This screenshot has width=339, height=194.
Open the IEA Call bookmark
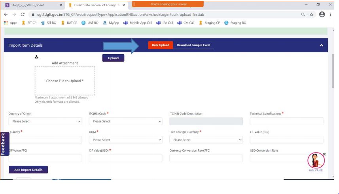tap(165, 23)
